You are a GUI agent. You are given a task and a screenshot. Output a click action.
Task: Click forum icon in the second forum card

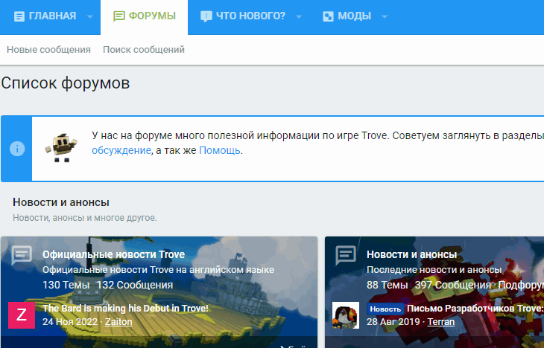[x=346, y=256]
